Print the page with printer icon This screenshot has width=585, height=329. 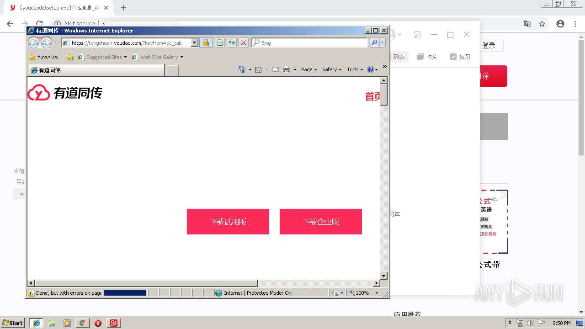point(287,69)
